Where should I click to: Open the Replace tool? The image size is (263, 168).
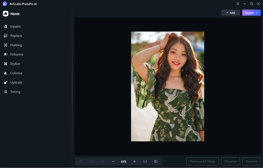tap(13, 36)
